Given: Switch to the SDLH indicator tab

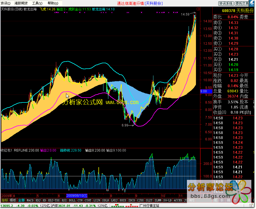Looking at the screenshot, I should [x=105, y=200].
